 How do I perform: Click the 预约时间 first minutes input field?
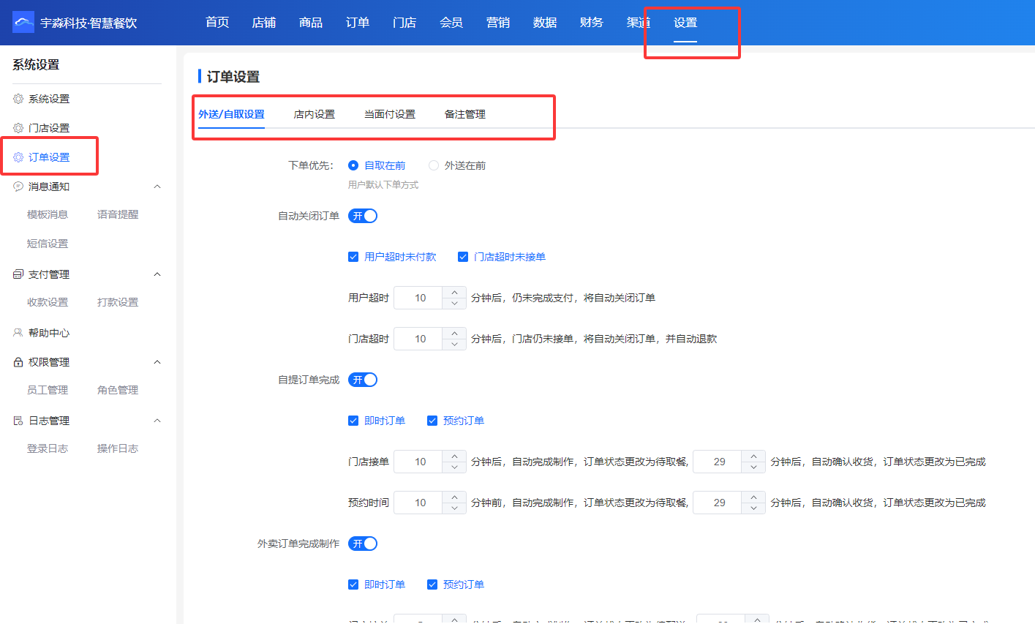420,503
